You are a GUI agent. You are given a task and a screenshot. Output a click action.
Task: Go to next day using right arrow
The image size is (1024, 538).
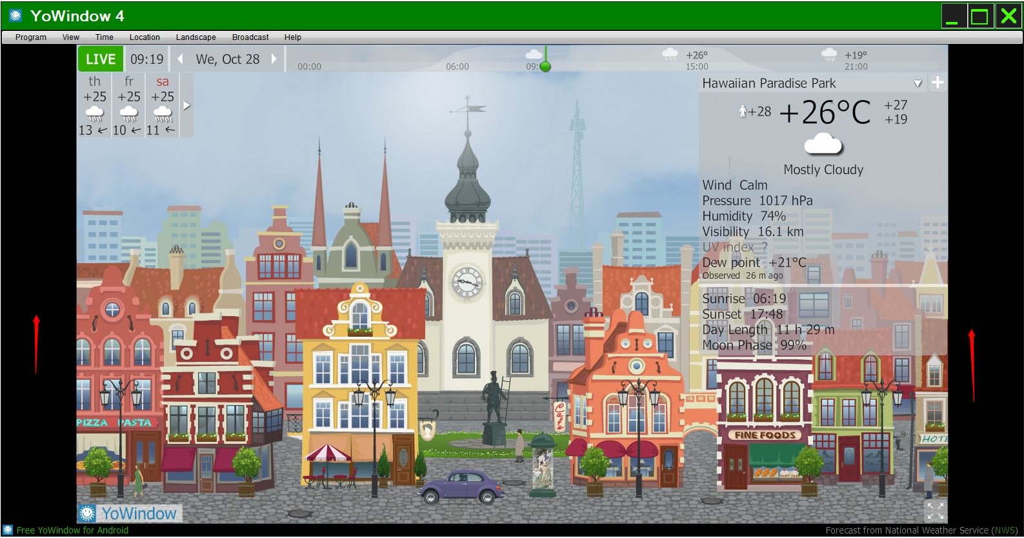(x=274, y=59)
